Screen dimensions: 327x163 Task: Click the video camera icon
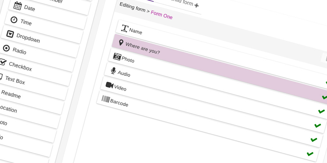click(x=110, y=85)
